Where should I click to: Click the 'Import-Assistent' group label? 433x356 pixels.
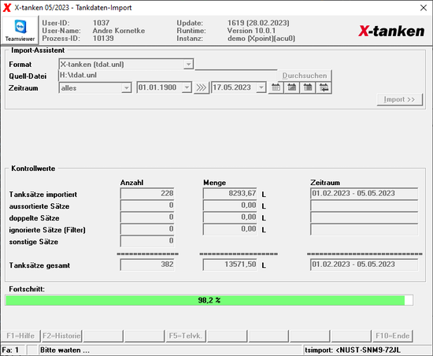point(38,50)
